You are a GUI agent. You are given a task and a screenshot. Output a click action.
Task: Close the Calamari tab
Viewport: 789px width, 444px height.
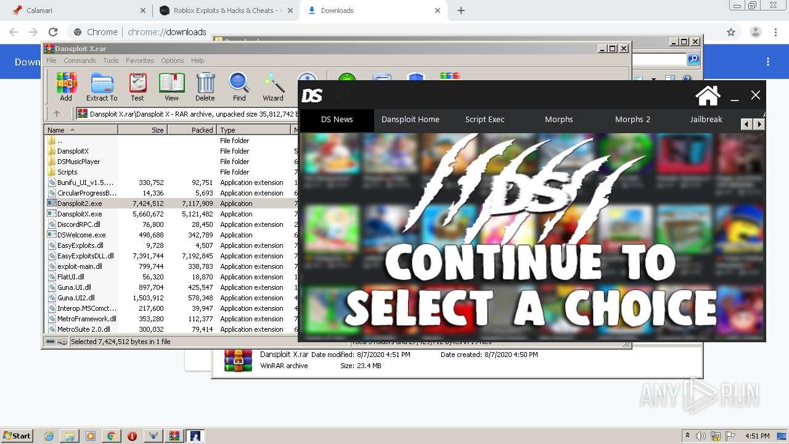coord(142,10)
